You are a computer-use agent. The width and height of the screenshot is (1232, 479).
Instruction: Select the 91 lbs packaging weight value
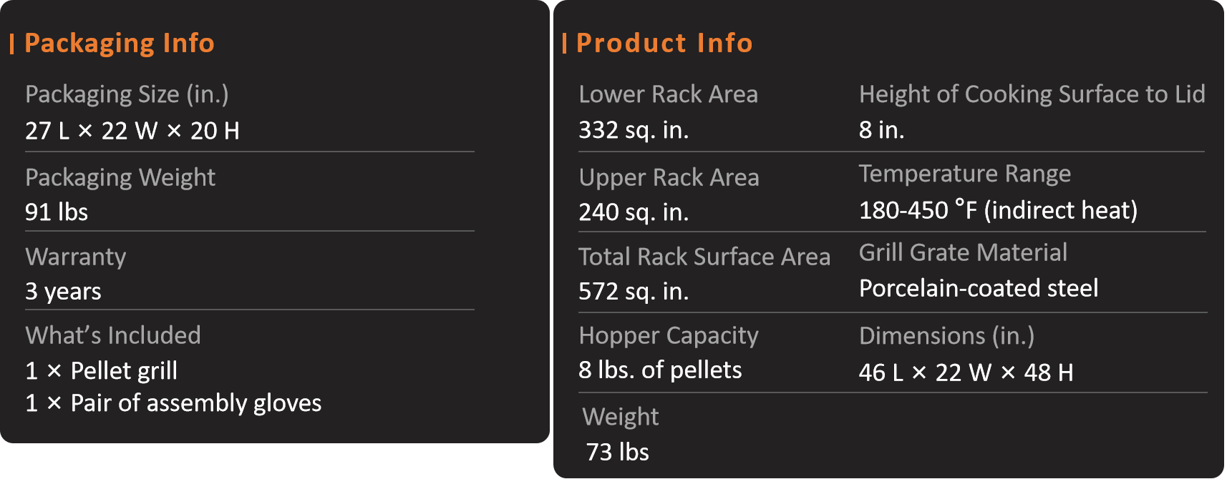(57, 212)
